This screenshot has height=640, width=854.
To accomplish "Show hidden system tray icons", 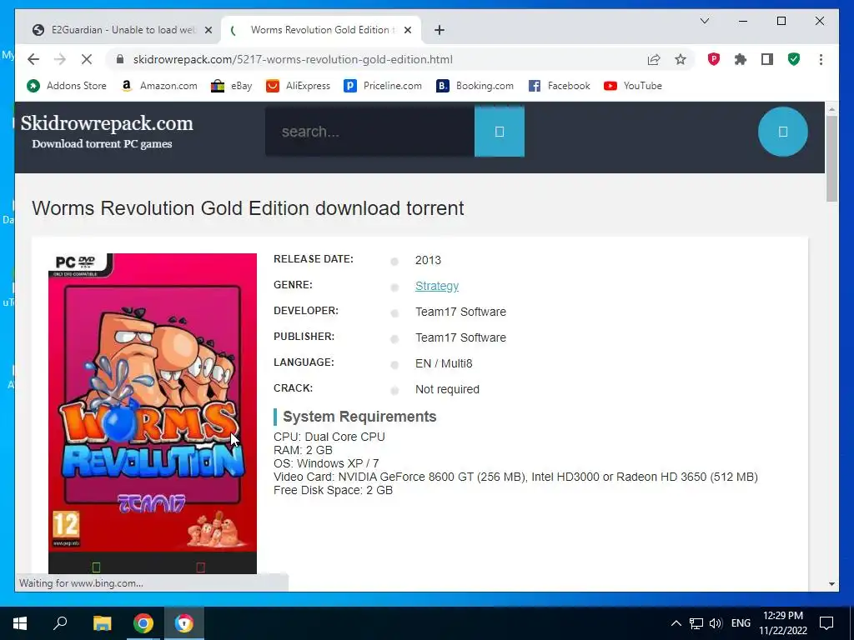I will (x=676, y=623).
